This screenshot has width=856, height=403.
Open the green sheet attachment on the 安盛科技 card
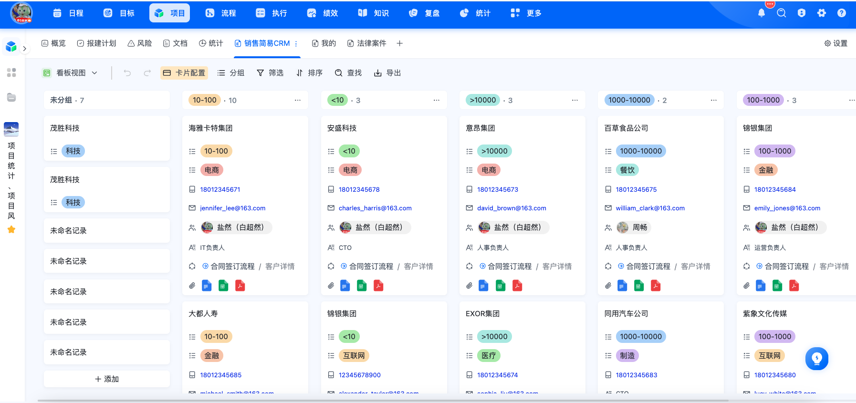pos(362,286)
